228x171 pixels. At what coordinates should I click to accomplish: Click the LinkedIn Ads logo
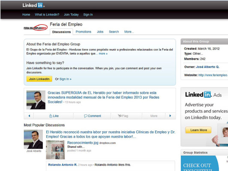click(203, 94)
